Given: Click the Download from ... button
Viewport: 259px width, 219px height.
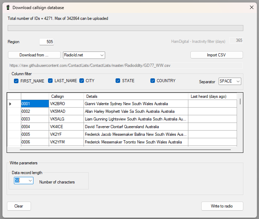Looking at the screenshot, I should [x=34, y=55].
